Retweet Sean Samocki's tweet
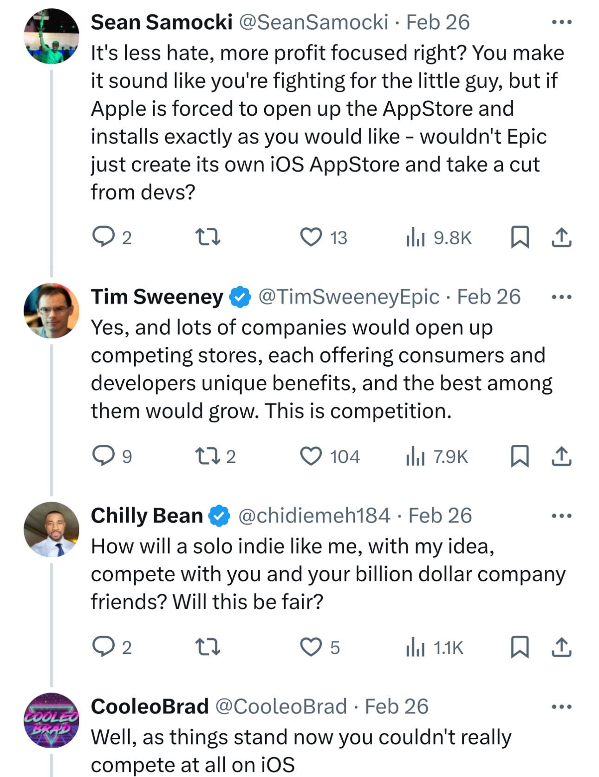This screenshot has height=777, width=599. pyautogui.click(x=207, y=237)
